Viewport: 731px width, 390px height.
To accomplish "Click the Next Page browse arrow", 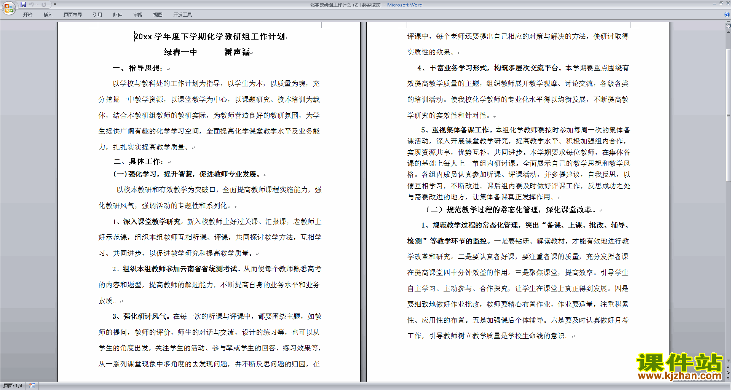I will [728, 378].
